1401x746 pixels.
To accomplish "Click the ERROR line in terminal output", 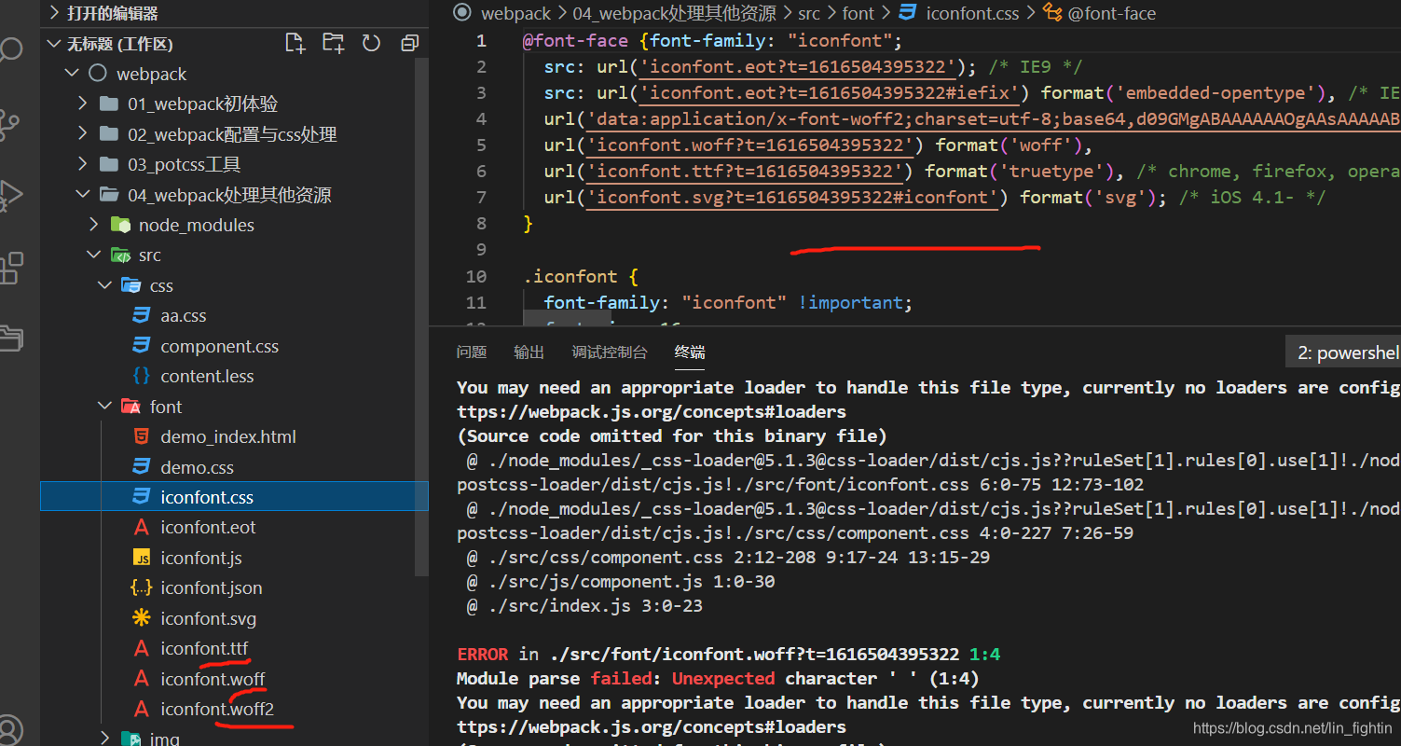I will coord(729,654).
